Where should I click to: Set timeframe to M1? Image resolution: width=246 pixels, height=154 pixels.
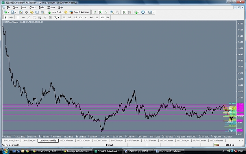coord(64,17)
